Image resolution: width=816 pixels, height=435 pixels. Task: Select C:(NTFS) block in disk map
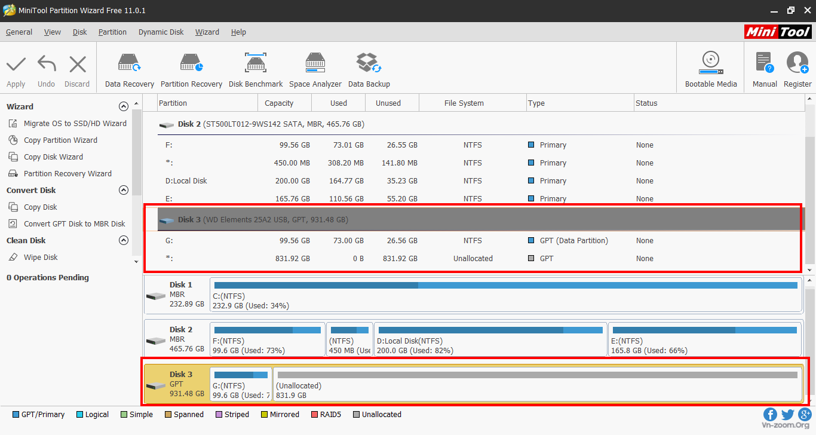[506, 295]
